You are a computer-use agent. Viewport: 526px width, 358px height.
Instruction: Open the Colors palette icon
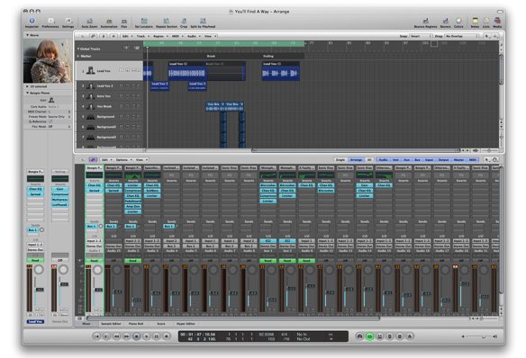tap(458, 22)
